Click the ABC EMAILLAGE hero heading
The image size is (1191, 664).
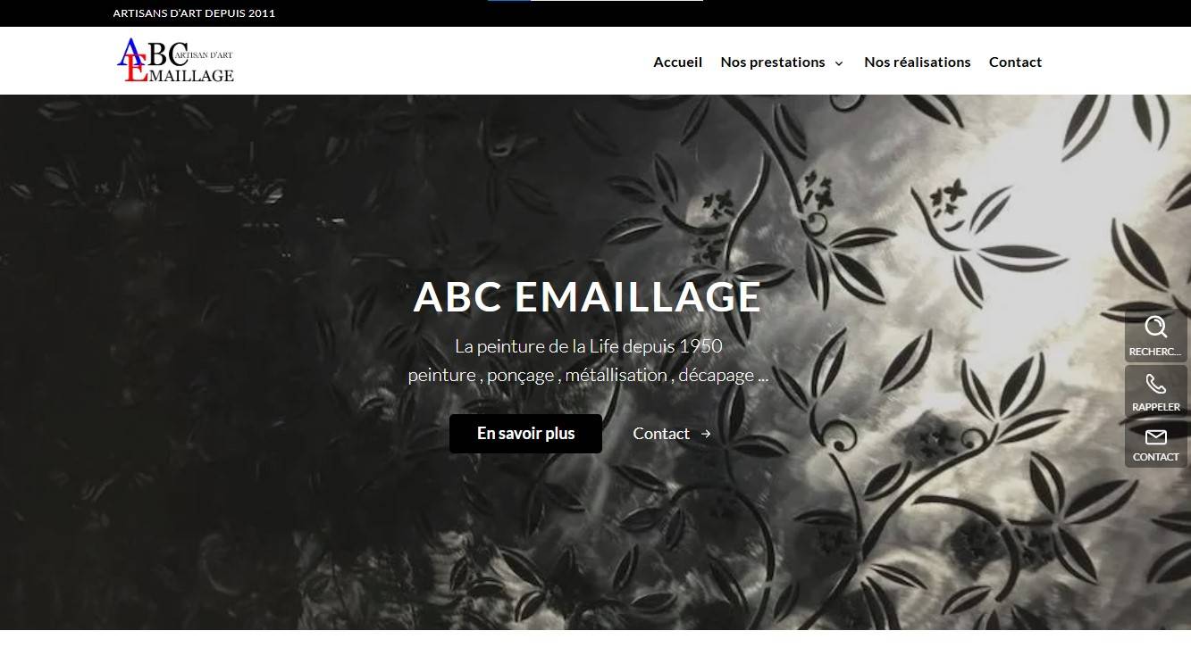click(587, 297)
